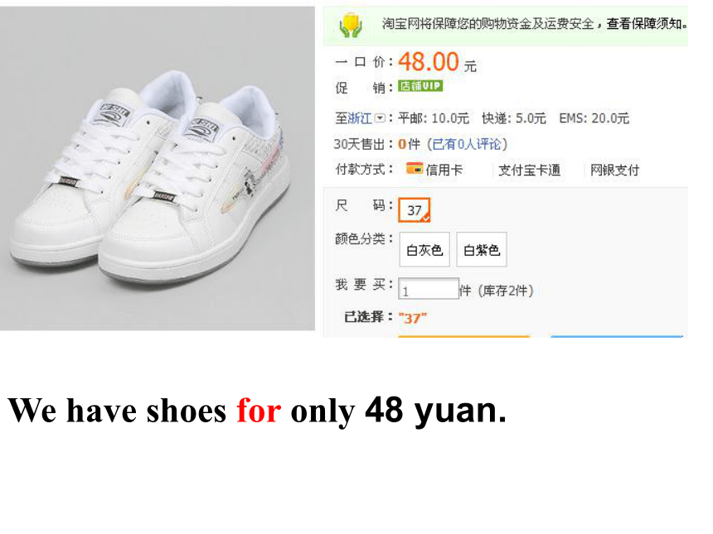Click the orange buy button at bottom
Screen dimensions: 713x534
(x=463, y=336)
